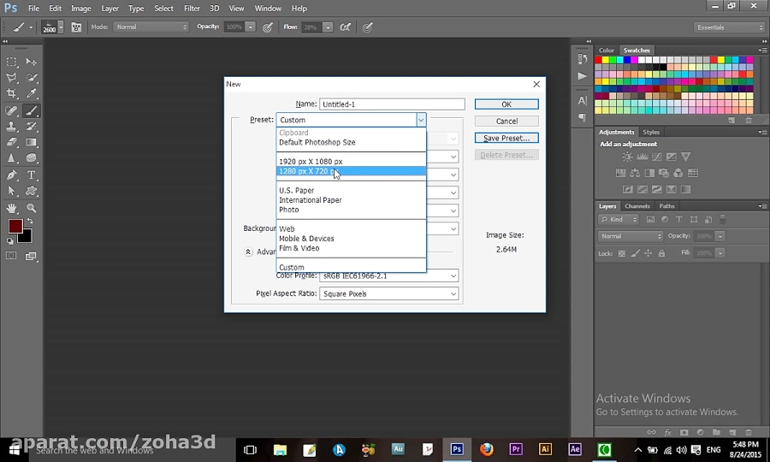Select the Dodge tool
The image size is (770, 462).
(32, 158)
